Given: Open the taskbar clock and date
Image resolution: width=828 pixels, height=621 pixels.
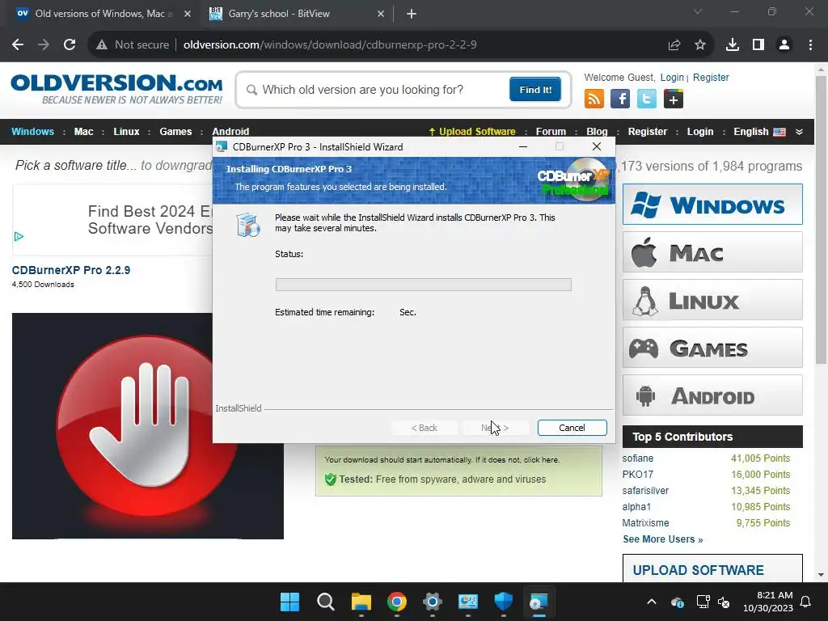Looking at the screenshot, I should click(x=768, y=602).
